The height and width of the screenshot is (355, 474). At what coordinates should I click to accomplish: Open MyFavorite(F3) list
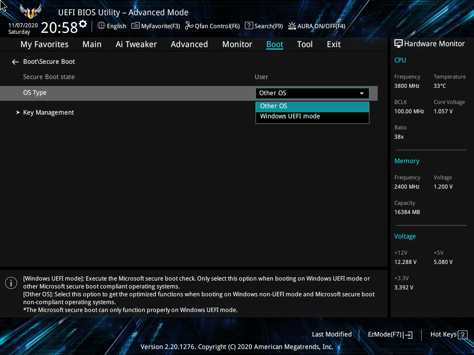[x=156, y=26]
